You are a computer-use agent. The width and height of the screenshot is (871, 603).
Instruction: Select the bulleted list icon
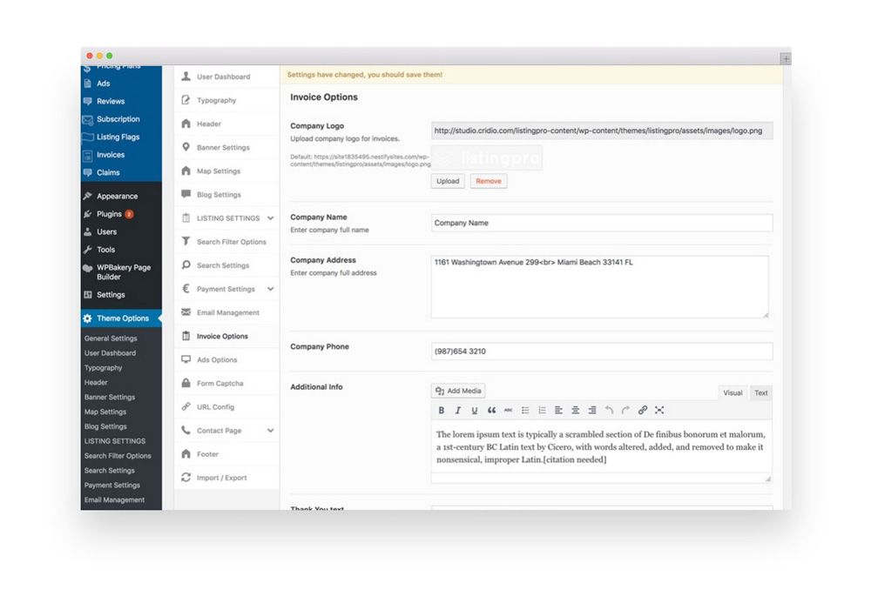[x=525, y=411]
